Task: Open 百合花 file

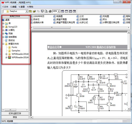Action: [x=36, y=19]
